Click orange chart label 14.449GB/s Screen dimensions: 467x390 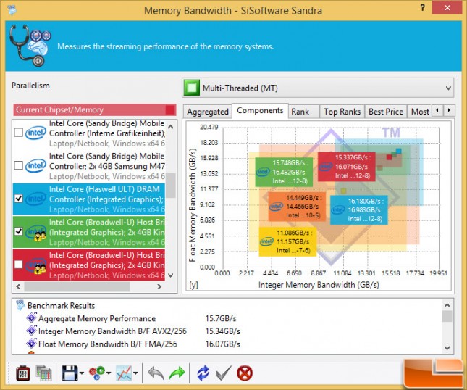(297, 207)
